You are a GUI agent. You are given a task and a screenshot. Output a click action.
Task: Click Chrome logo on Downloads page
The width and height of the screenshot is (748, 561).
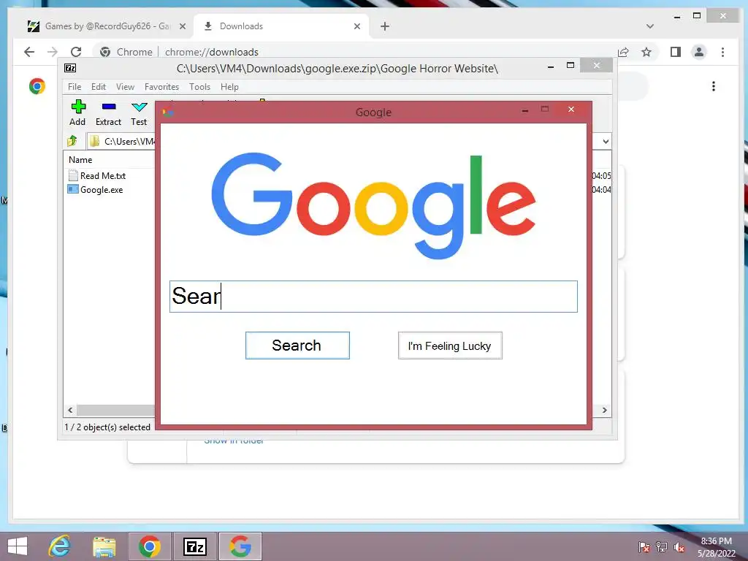(37, 86)
